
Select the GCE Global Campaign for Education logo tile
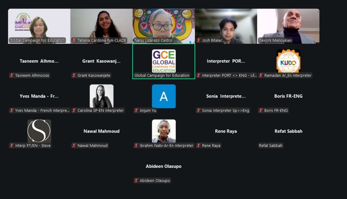(164, 61)
